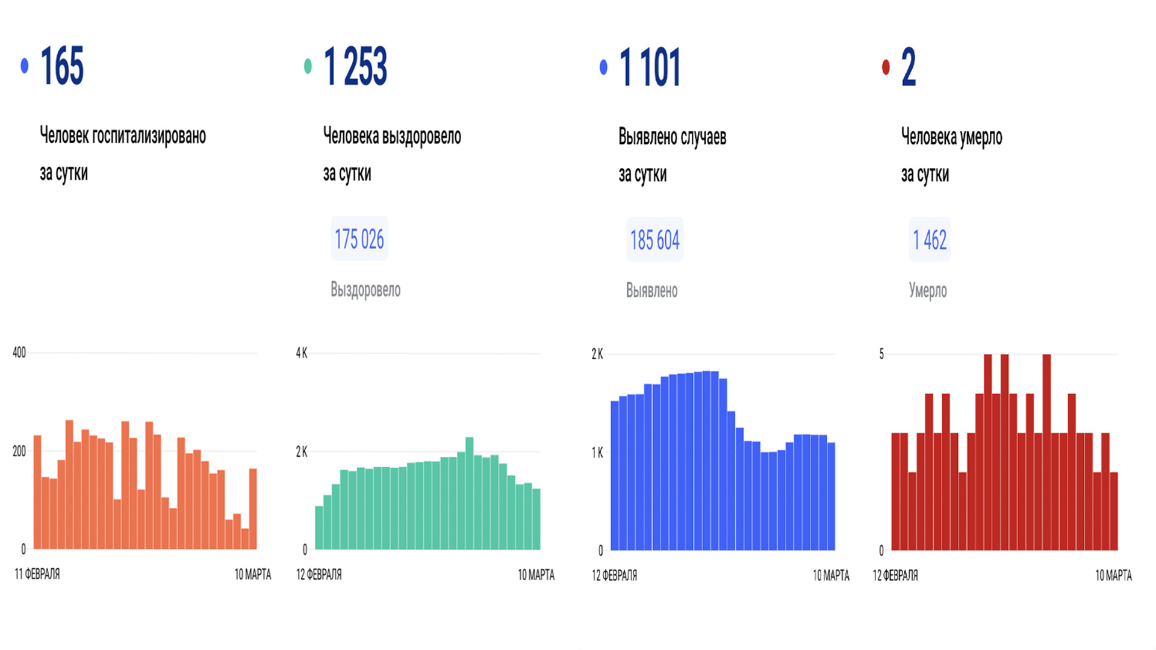This screenshot has height=650, width=1156.
Task: Click the orange hospitalizations bar chart
Action: (145, 484)
